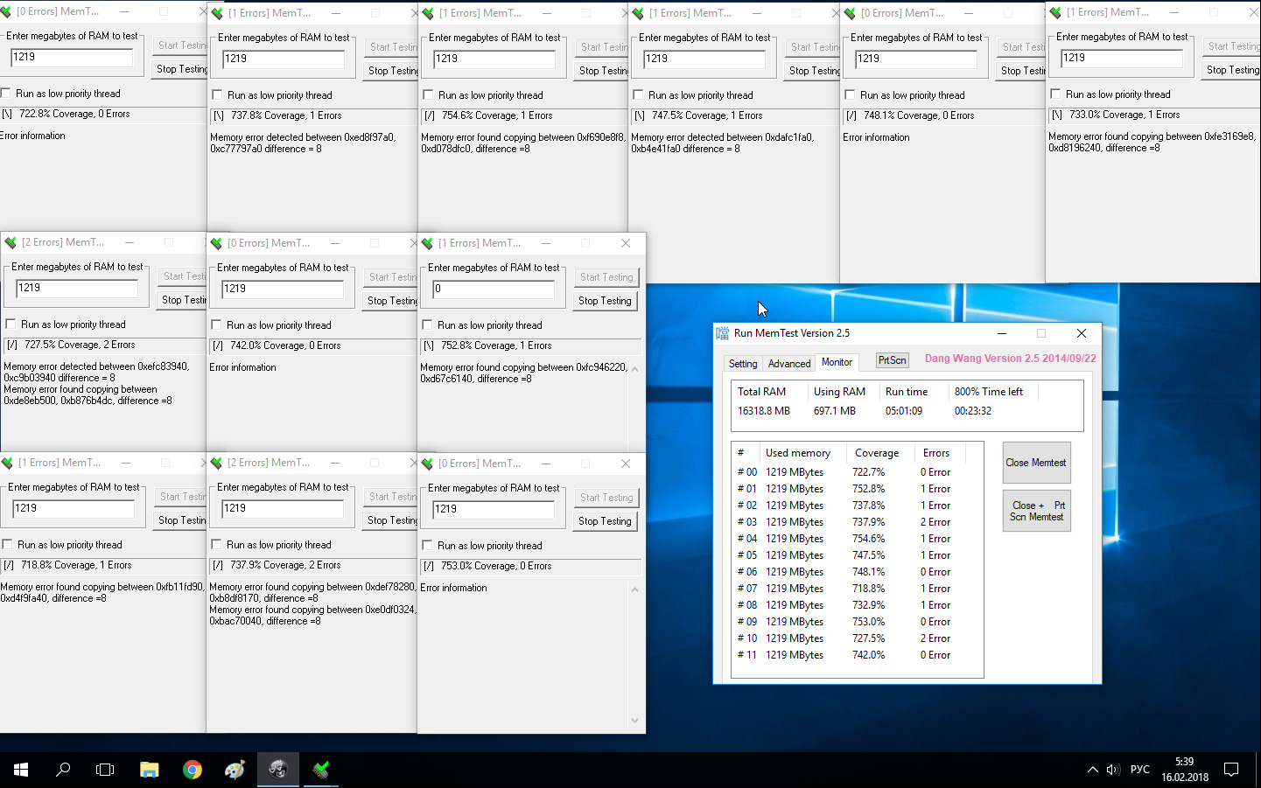The width and height of the screenshot is (1261, 788).
Task: Show hidden system tray icons
Action: (x=1092, y=770)
